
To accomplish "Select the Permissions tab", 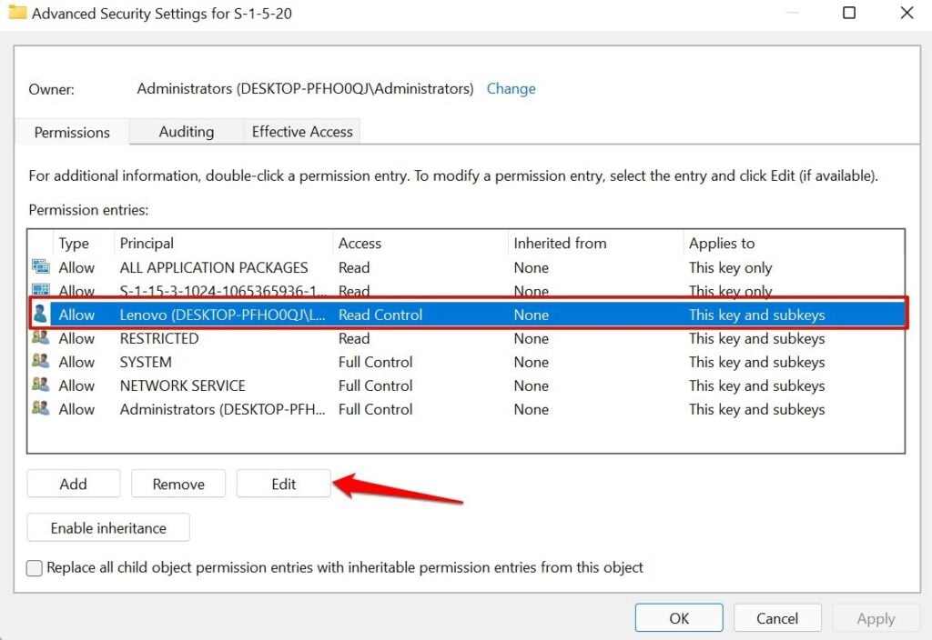I will click(x=72, y=133).
